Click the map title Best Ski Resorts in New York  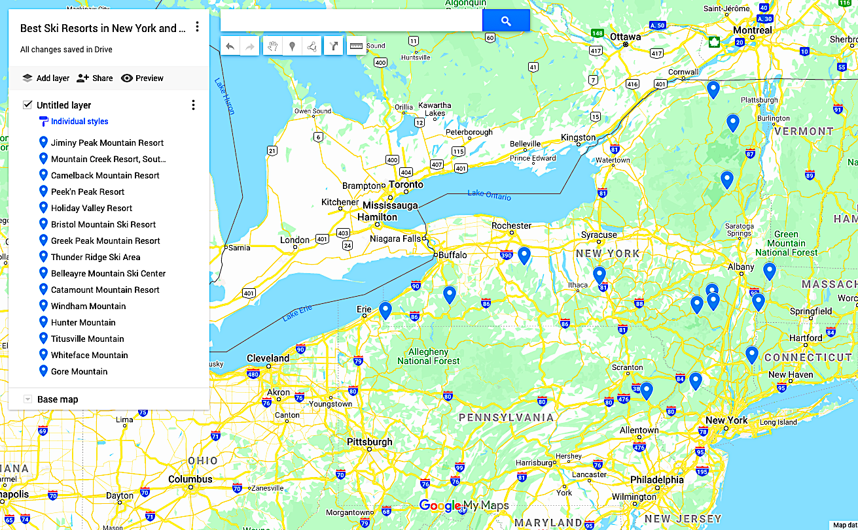103,28
